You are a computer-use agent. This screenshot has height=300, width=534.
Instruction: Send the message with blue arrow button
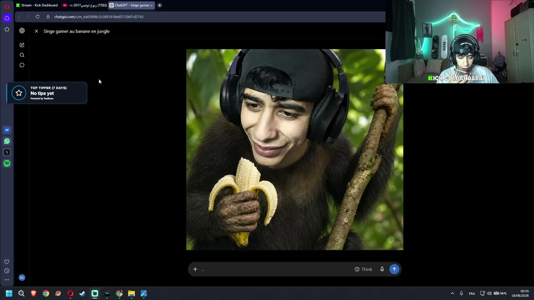pyautogui.click(x=394, y=269)
